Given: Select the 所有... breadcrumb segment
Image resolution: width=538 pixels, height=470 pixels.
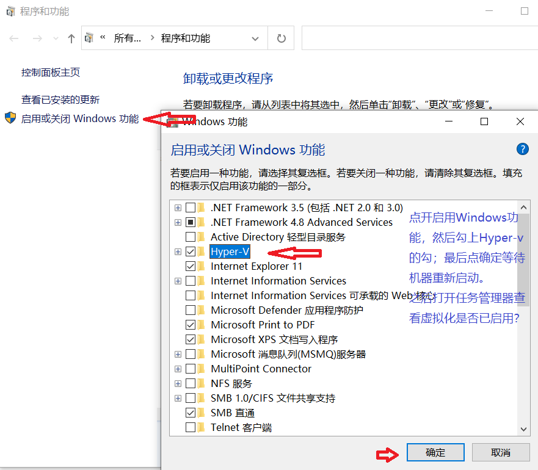Looking at the screenshot, I should pos(127,38).
